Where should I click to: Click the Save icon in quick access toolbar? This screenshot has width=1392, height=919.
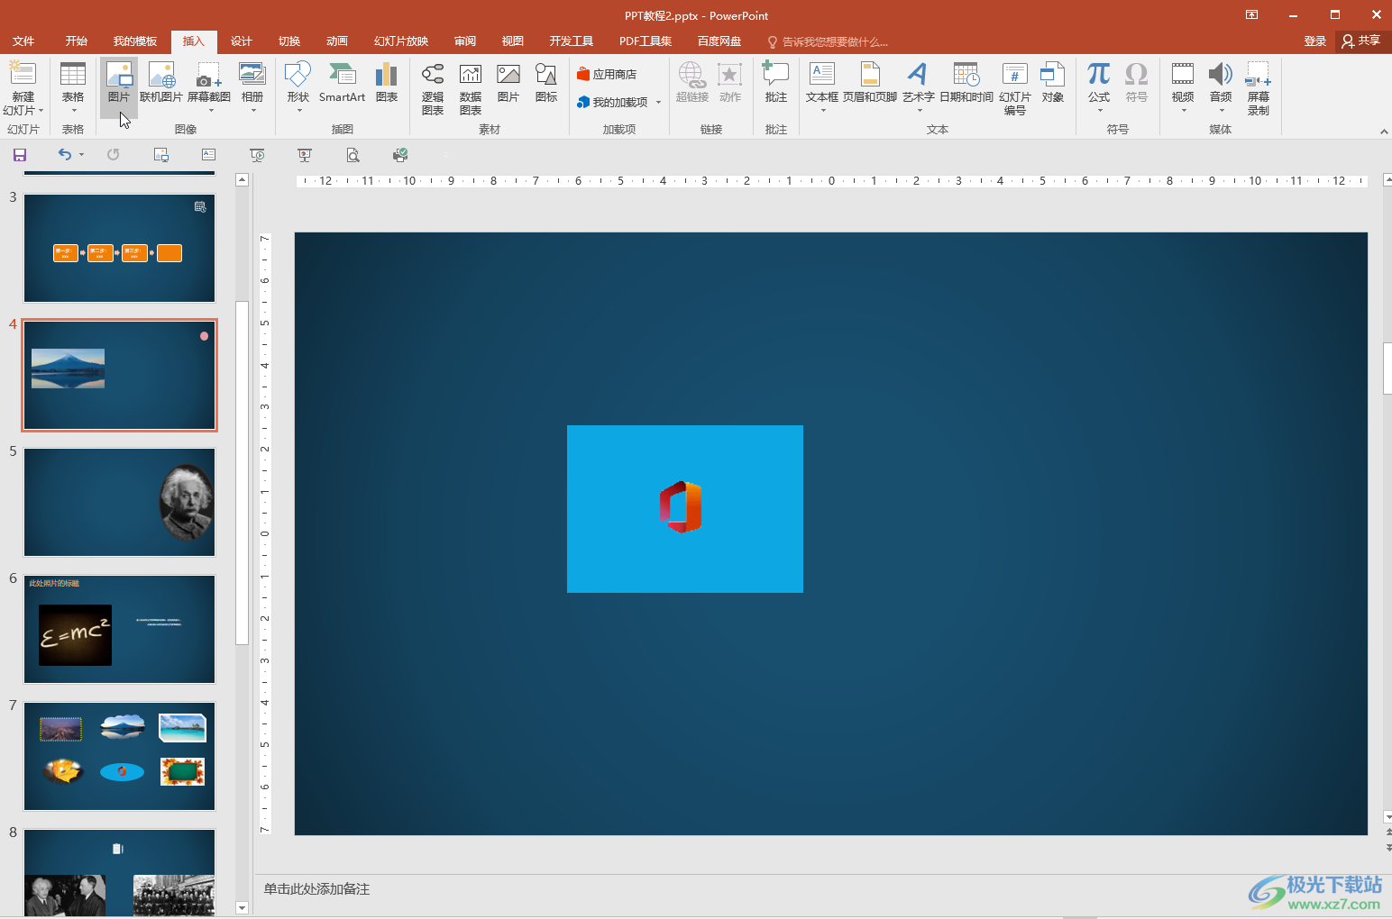pyautogui.click(x=20, y=155)
